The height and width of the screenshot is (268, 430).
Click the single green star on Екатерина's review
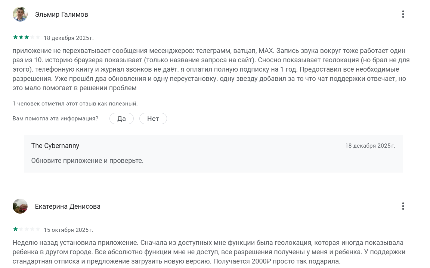(15, 230)
